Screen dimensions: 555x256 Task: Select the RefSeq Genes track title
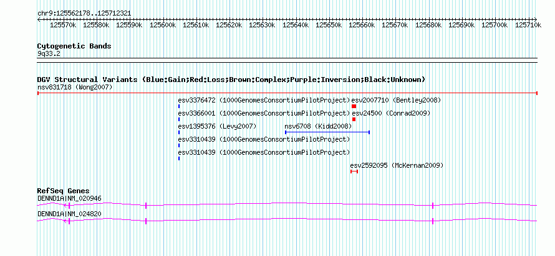click(64, 191)
